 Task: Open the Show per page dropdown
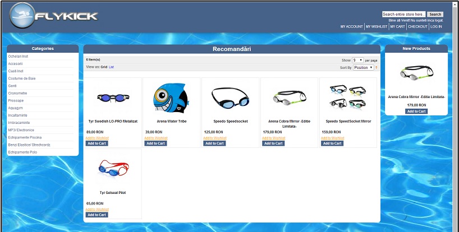[x=357, y=60]
